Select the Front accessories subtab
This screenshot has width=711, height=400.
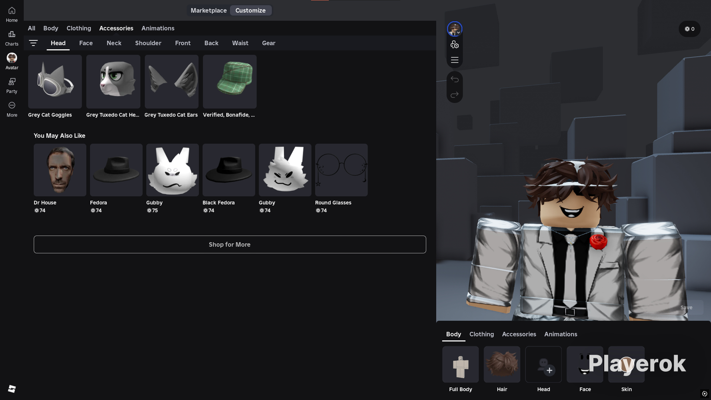[x=183, y=43]
